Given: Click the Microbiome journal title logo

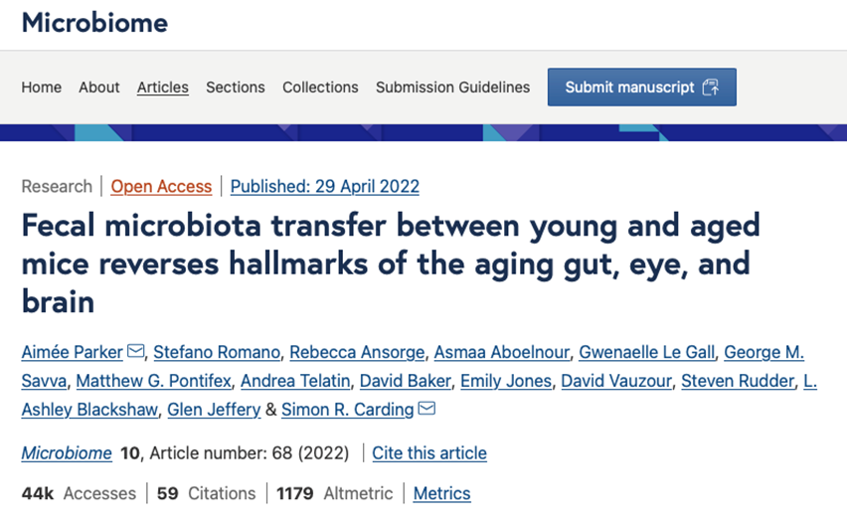Looking at the screenshot, I should (95, 22).
